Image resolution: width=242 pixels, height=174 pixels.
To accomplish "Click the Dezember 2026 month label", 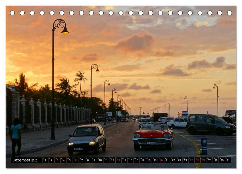I will 25,160.
